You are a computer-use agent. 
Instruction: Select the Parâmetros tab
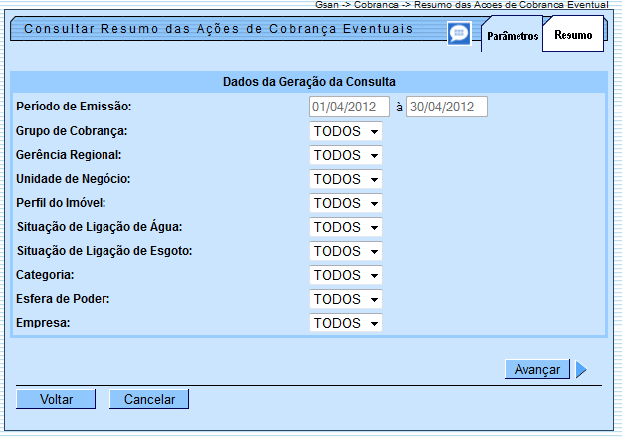[513, 36]
